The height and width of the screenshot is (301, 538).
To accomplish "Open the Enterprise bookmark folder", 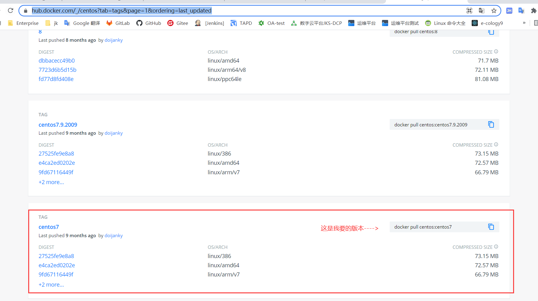I will (x=23, y=23).
